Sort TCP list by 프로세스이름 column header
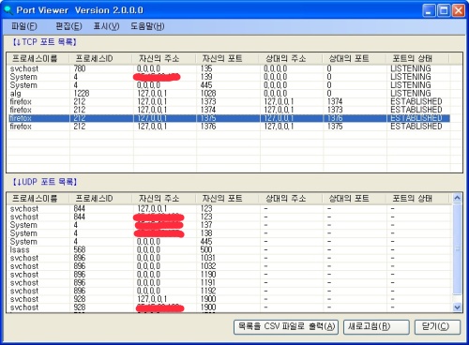The height and width of the screenshot is (345, 469). pyautogui.click(x=38, y=58)
